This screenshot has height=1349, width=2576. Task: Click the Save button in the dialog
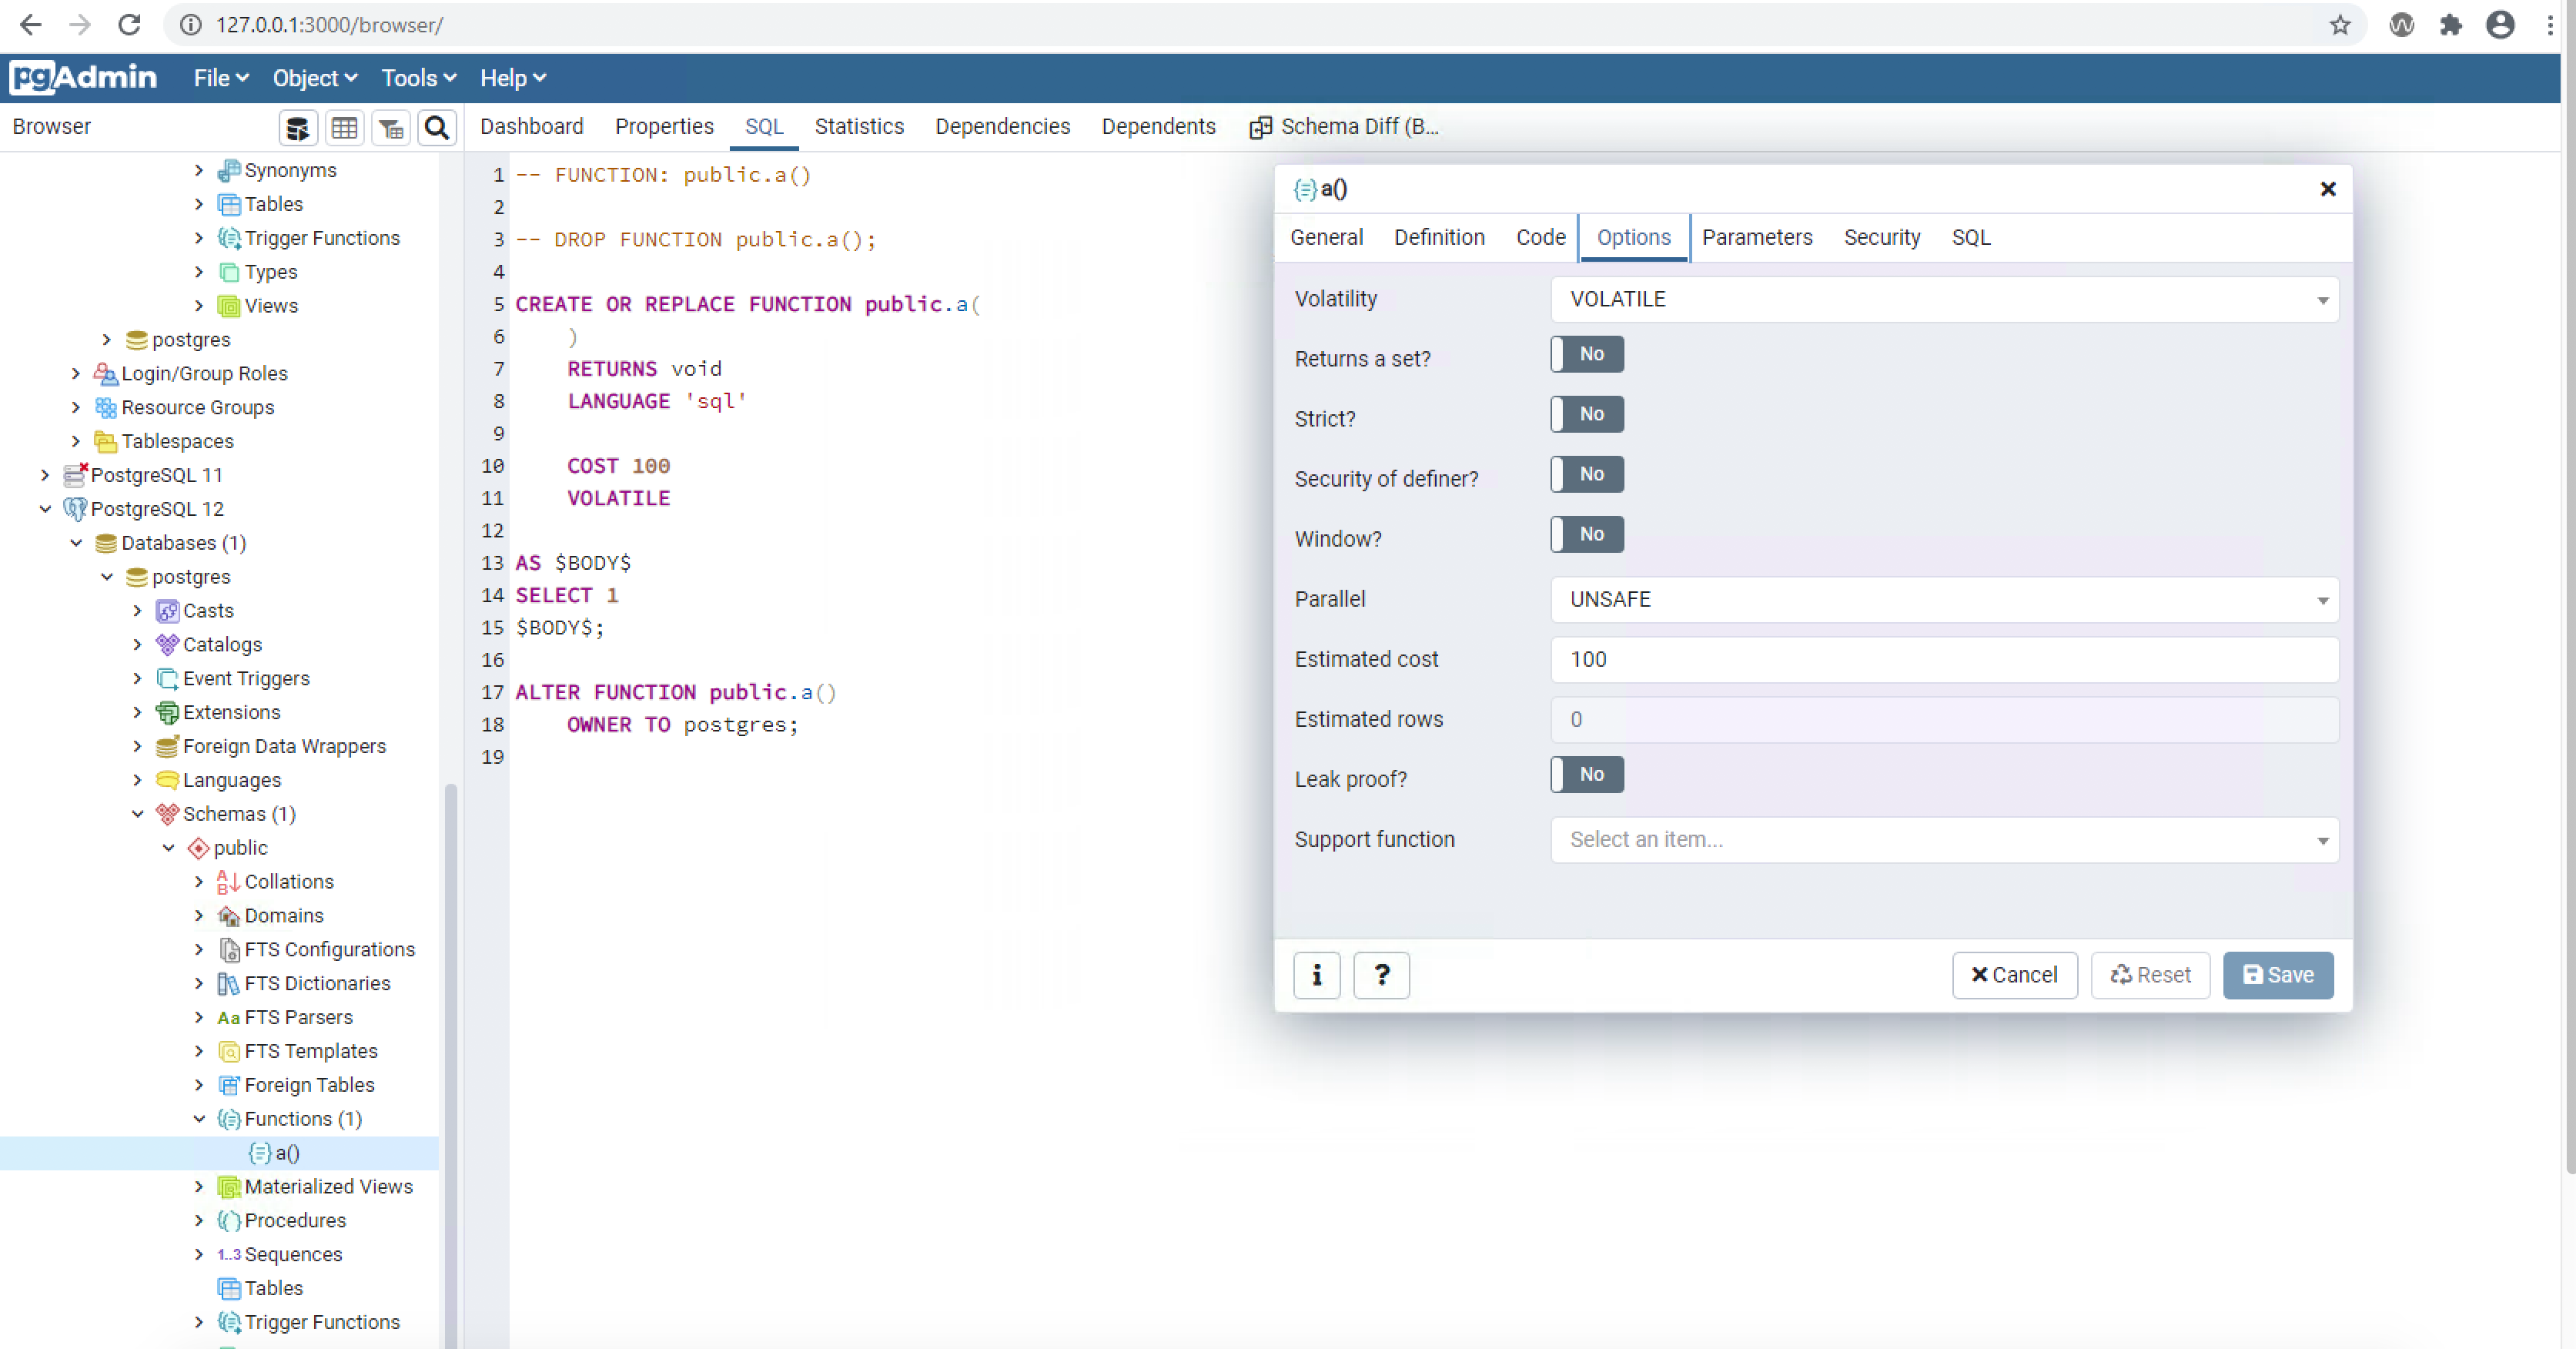click(x=2278, y=975)
